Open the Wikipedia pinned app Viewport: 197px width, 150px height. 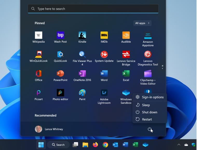tap(38, 37)
